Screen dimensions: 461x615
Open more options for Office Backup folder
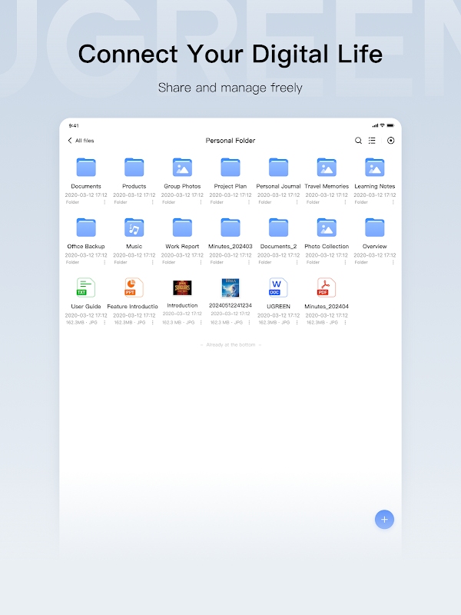coord(104,262)
